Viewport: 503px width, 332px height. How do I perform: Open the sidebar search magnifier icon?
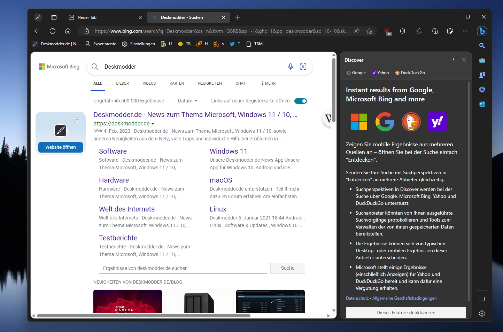click(482, 46)
